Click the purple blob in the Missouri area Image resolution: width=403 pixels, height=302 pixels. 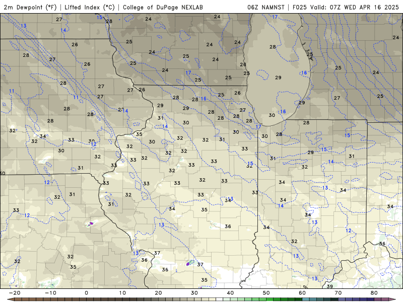coord(91,223)
